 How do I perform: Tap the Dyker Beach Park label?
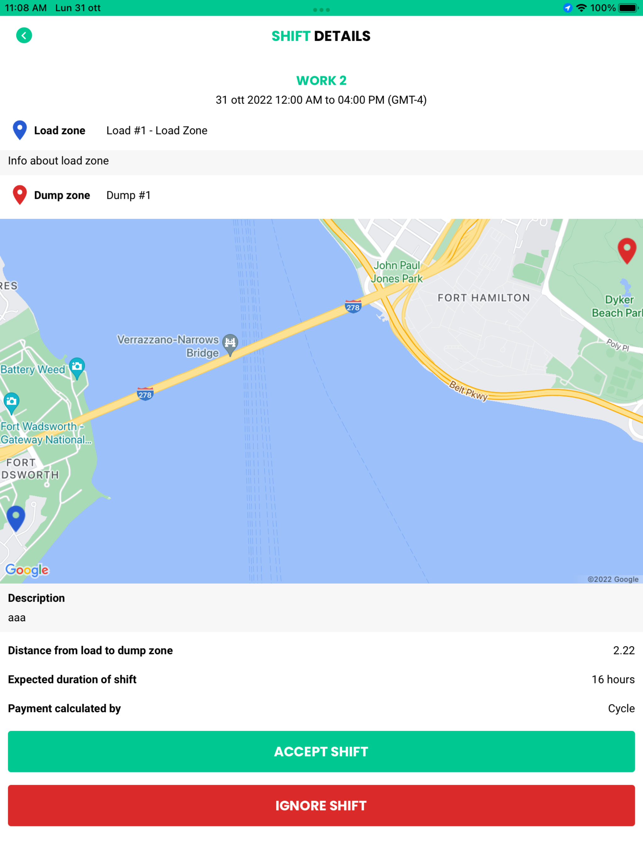(617, 306)
